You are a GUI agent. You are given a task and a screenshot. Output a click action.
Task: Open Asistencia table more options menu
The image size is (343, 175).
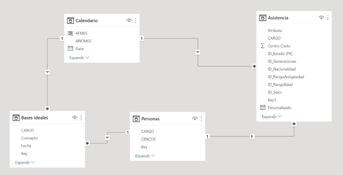pos(328,18)
